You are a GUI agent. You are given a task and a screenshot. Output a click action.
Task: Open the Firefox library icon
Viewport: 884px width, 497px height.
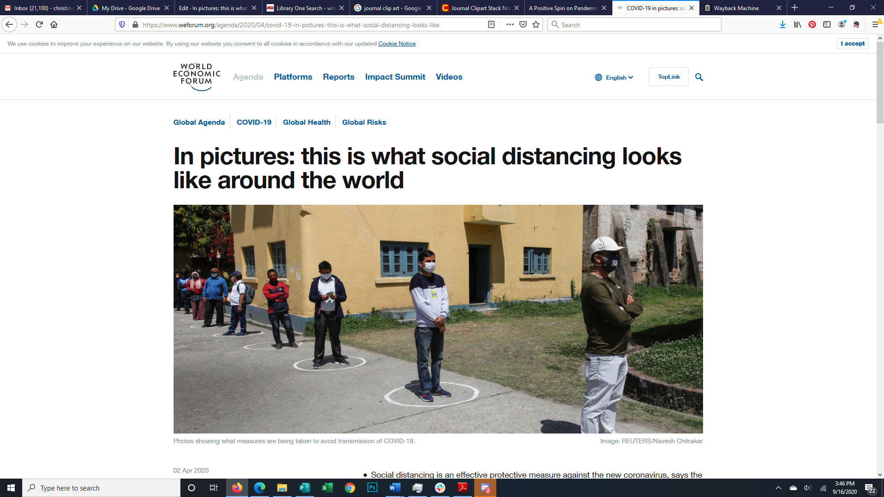[797, 24]
